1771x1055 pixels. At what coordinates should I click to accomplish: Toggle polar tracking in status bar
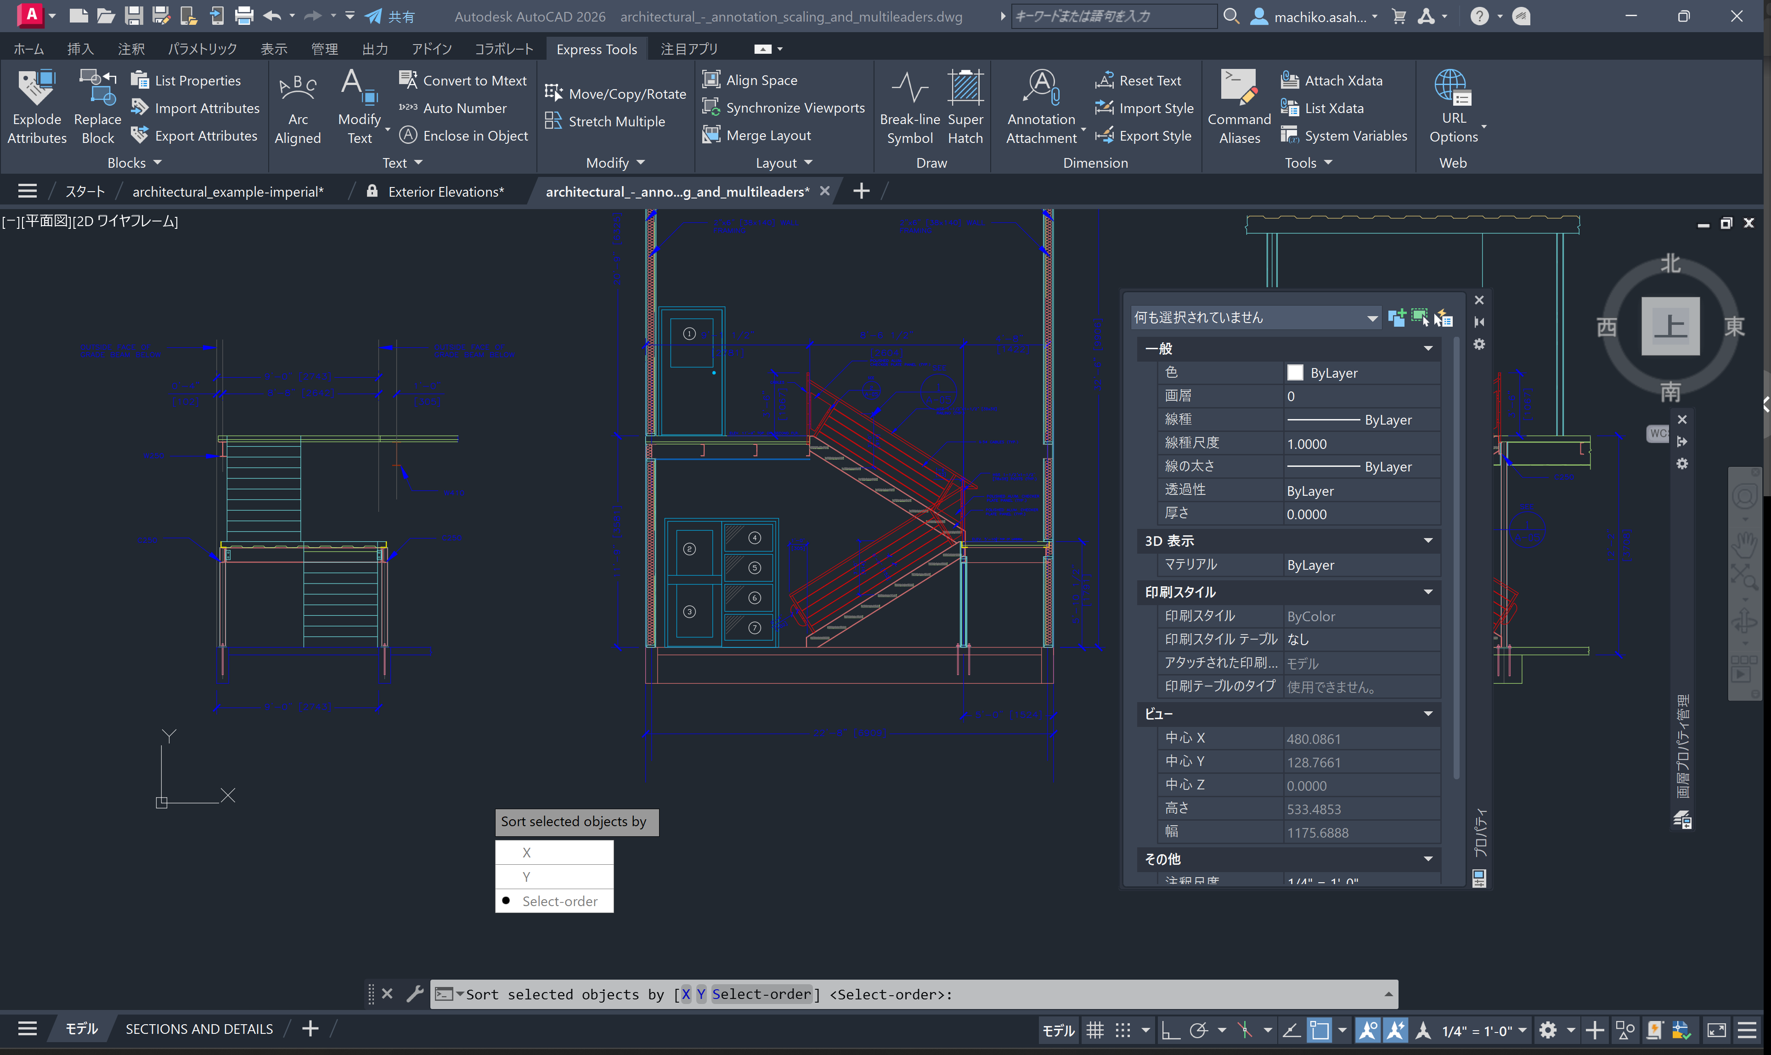pos(1198,1030)
